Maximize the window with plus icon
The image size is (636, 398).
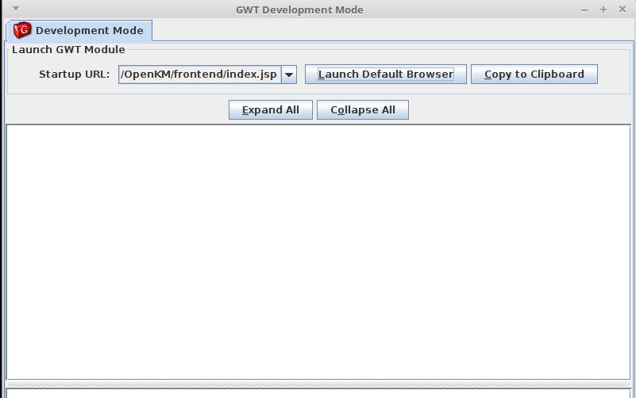[603, 10]
